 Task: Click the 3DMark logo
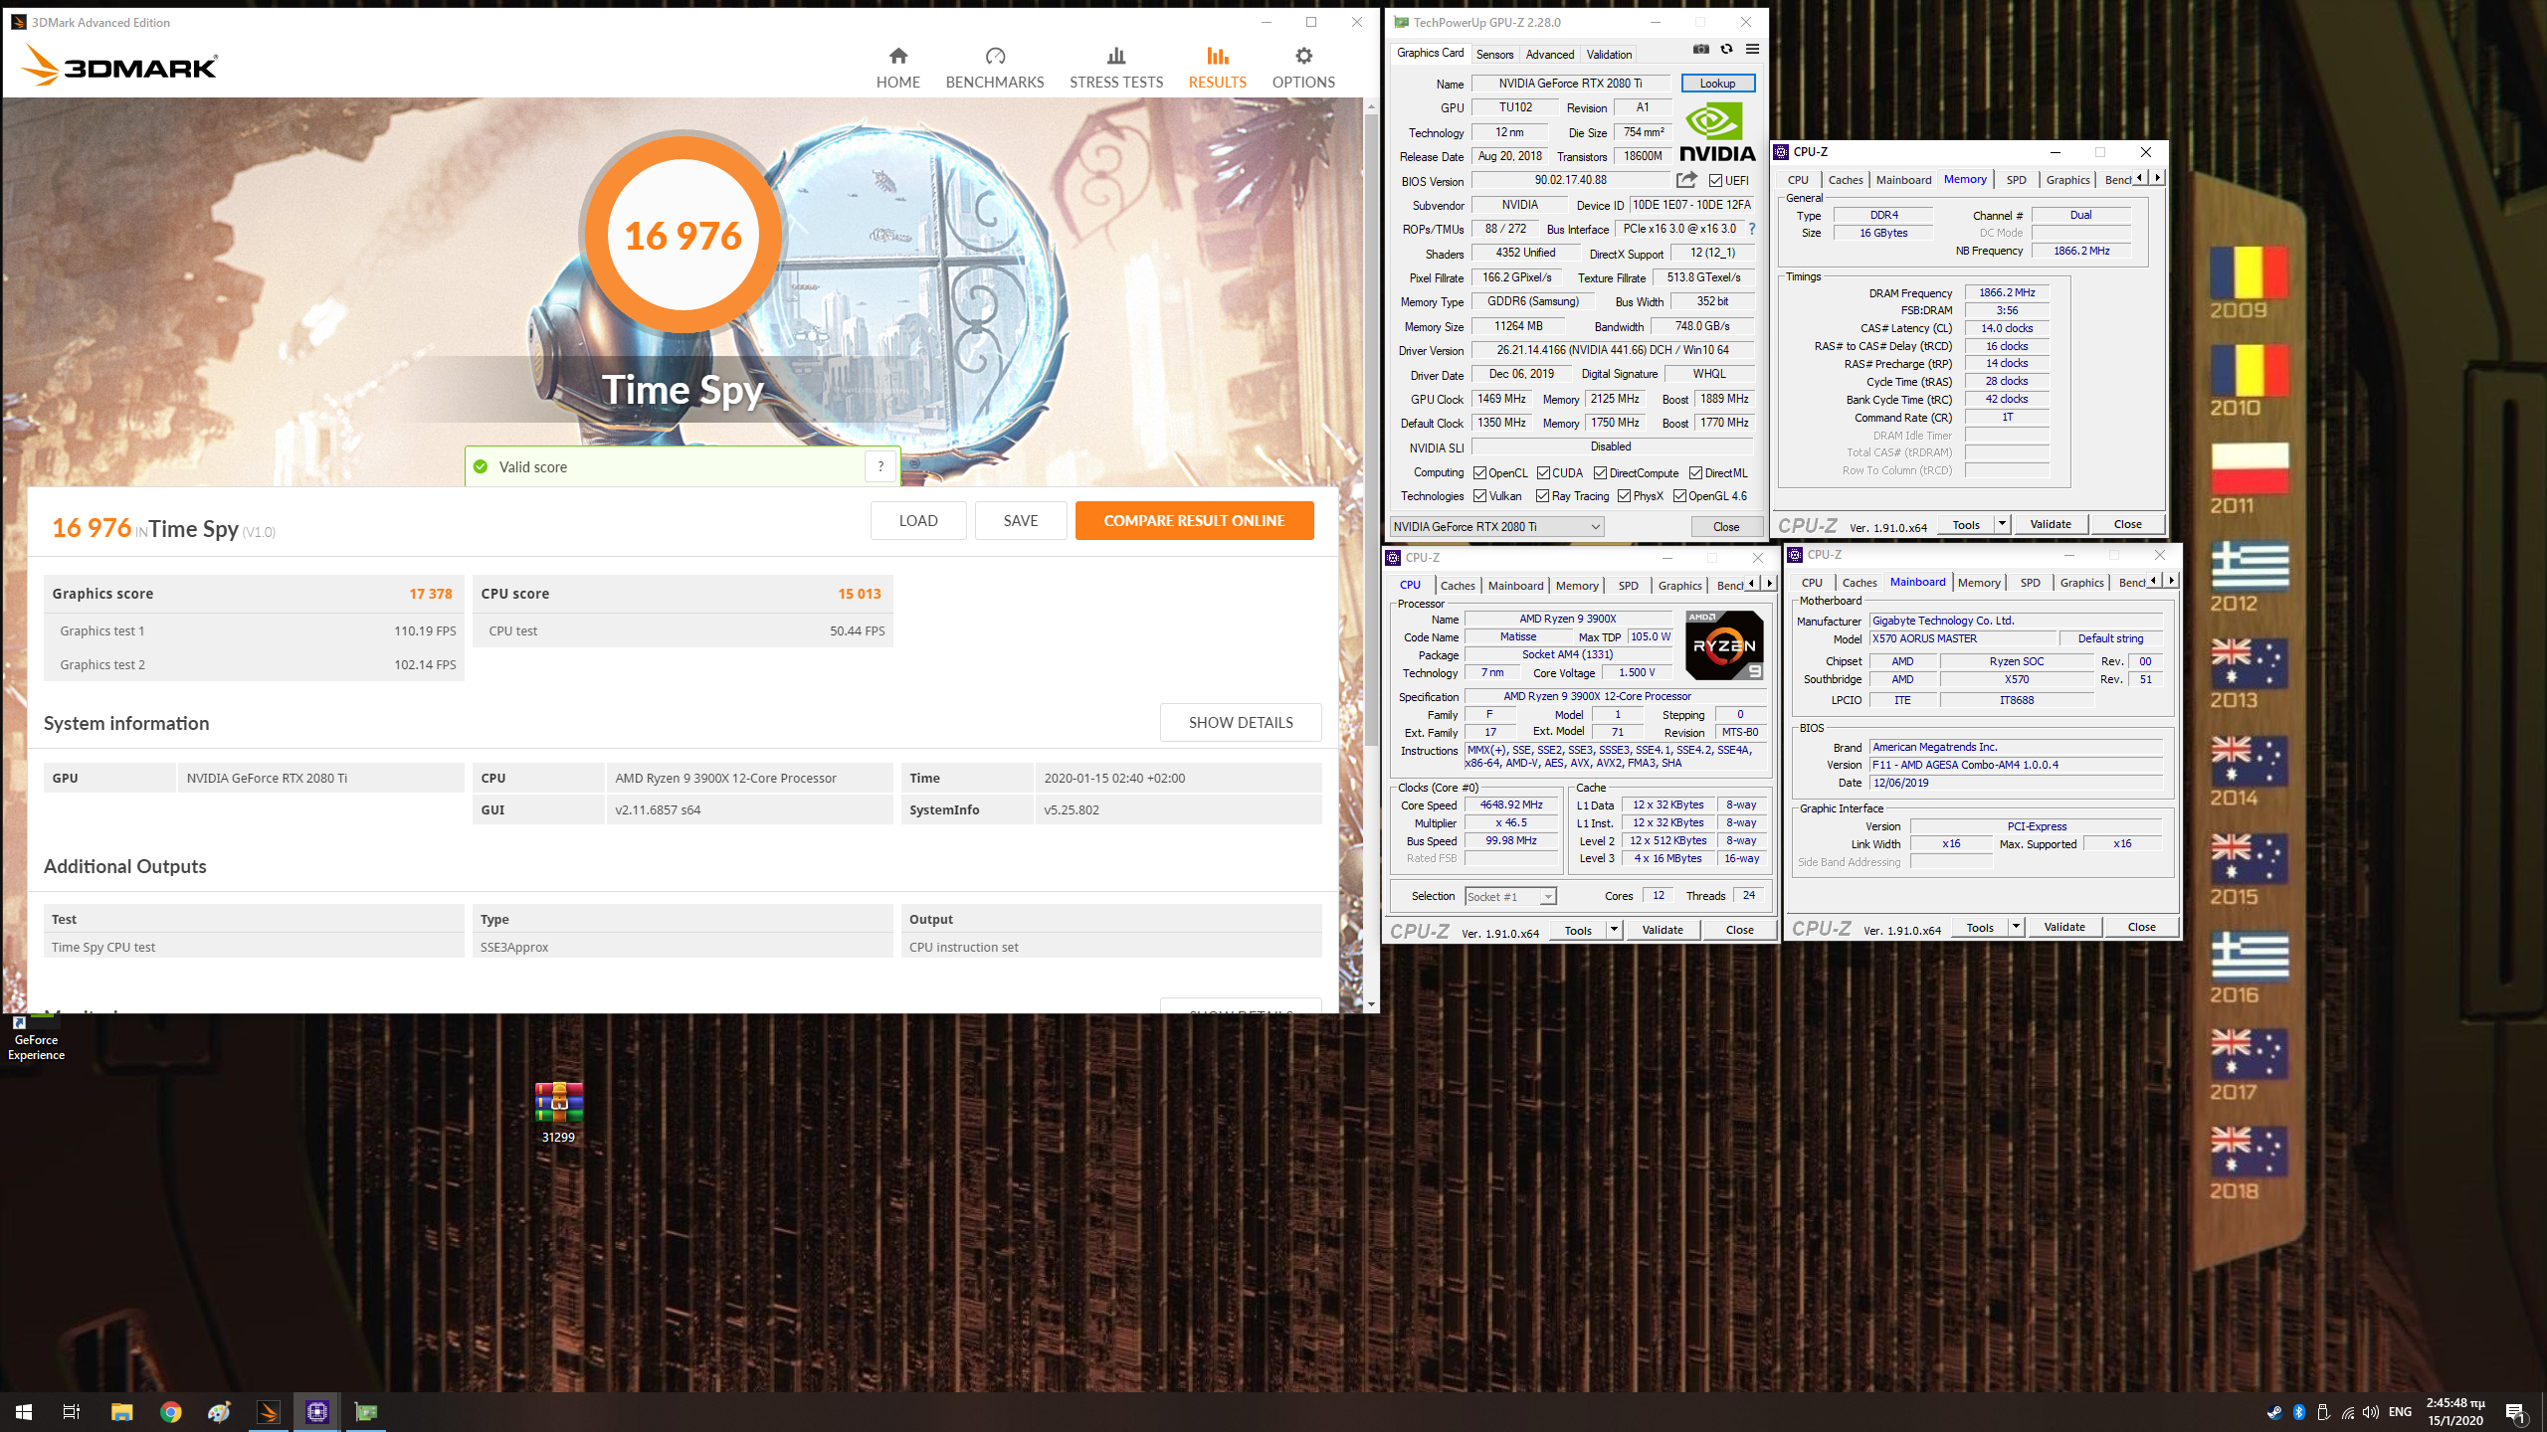[119, 66]
